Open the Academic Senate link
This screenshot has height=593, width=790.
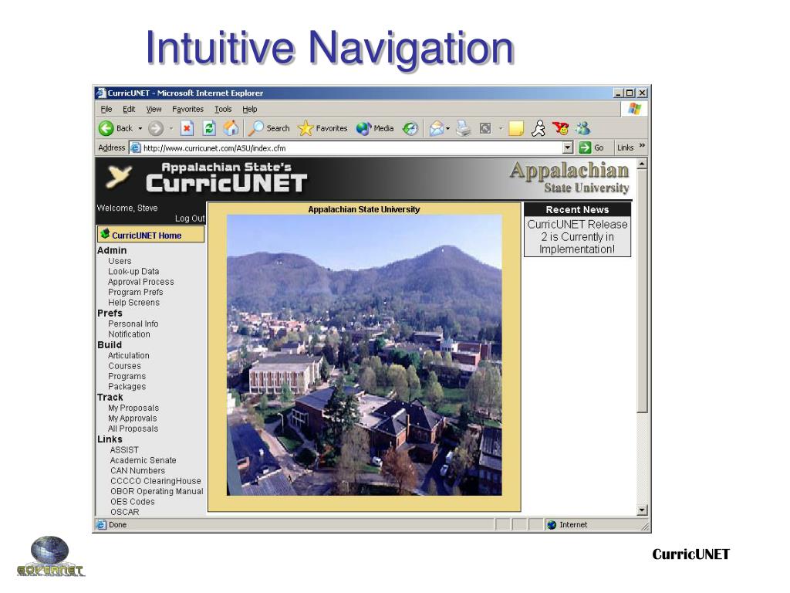click(x=143, y=460)
